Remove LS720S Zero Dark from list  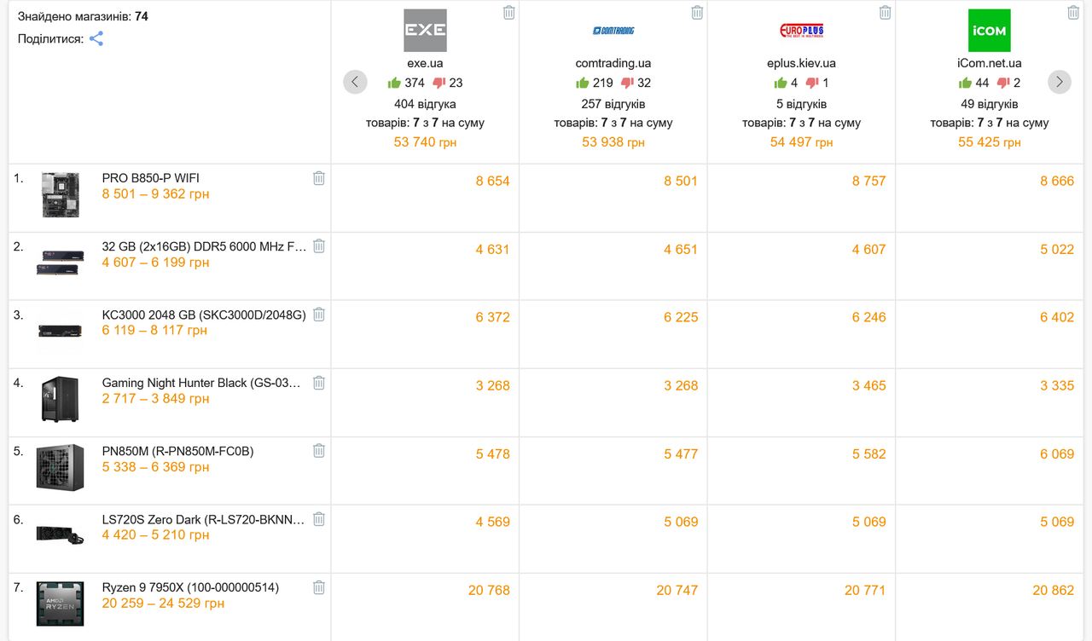tap(319, 518)
